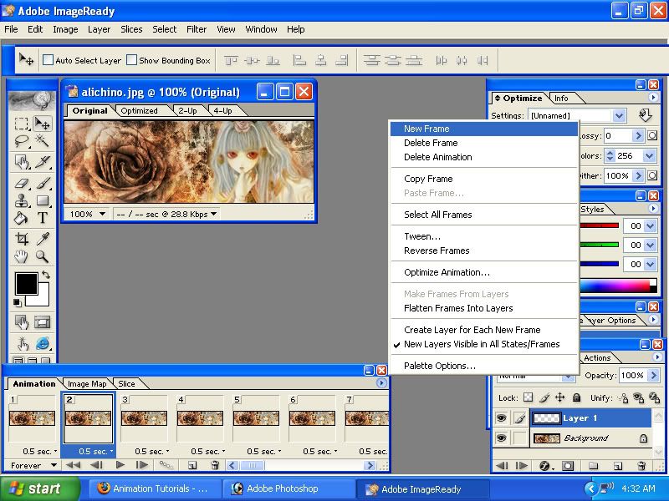Duplicate current frame in Animation palette

pos(192,465)
